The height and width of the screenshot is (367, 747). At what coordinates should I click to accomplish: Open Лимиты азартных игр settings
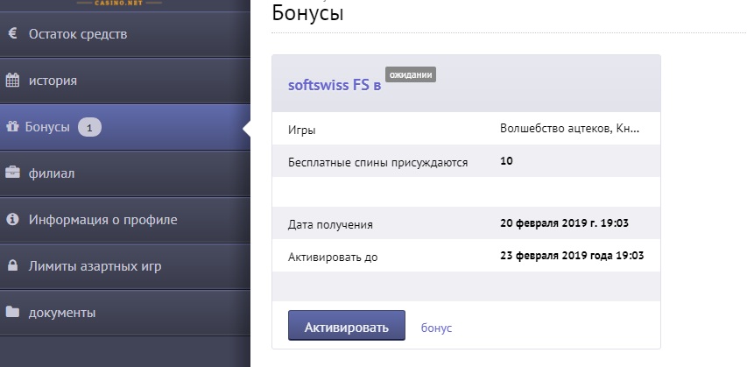click(95, 266)
